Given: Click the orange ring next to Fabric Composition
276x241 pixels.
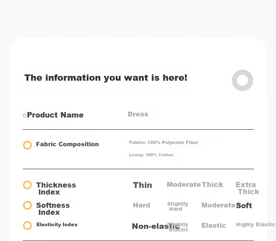Looking at the screenshot, I should (28, 145).
